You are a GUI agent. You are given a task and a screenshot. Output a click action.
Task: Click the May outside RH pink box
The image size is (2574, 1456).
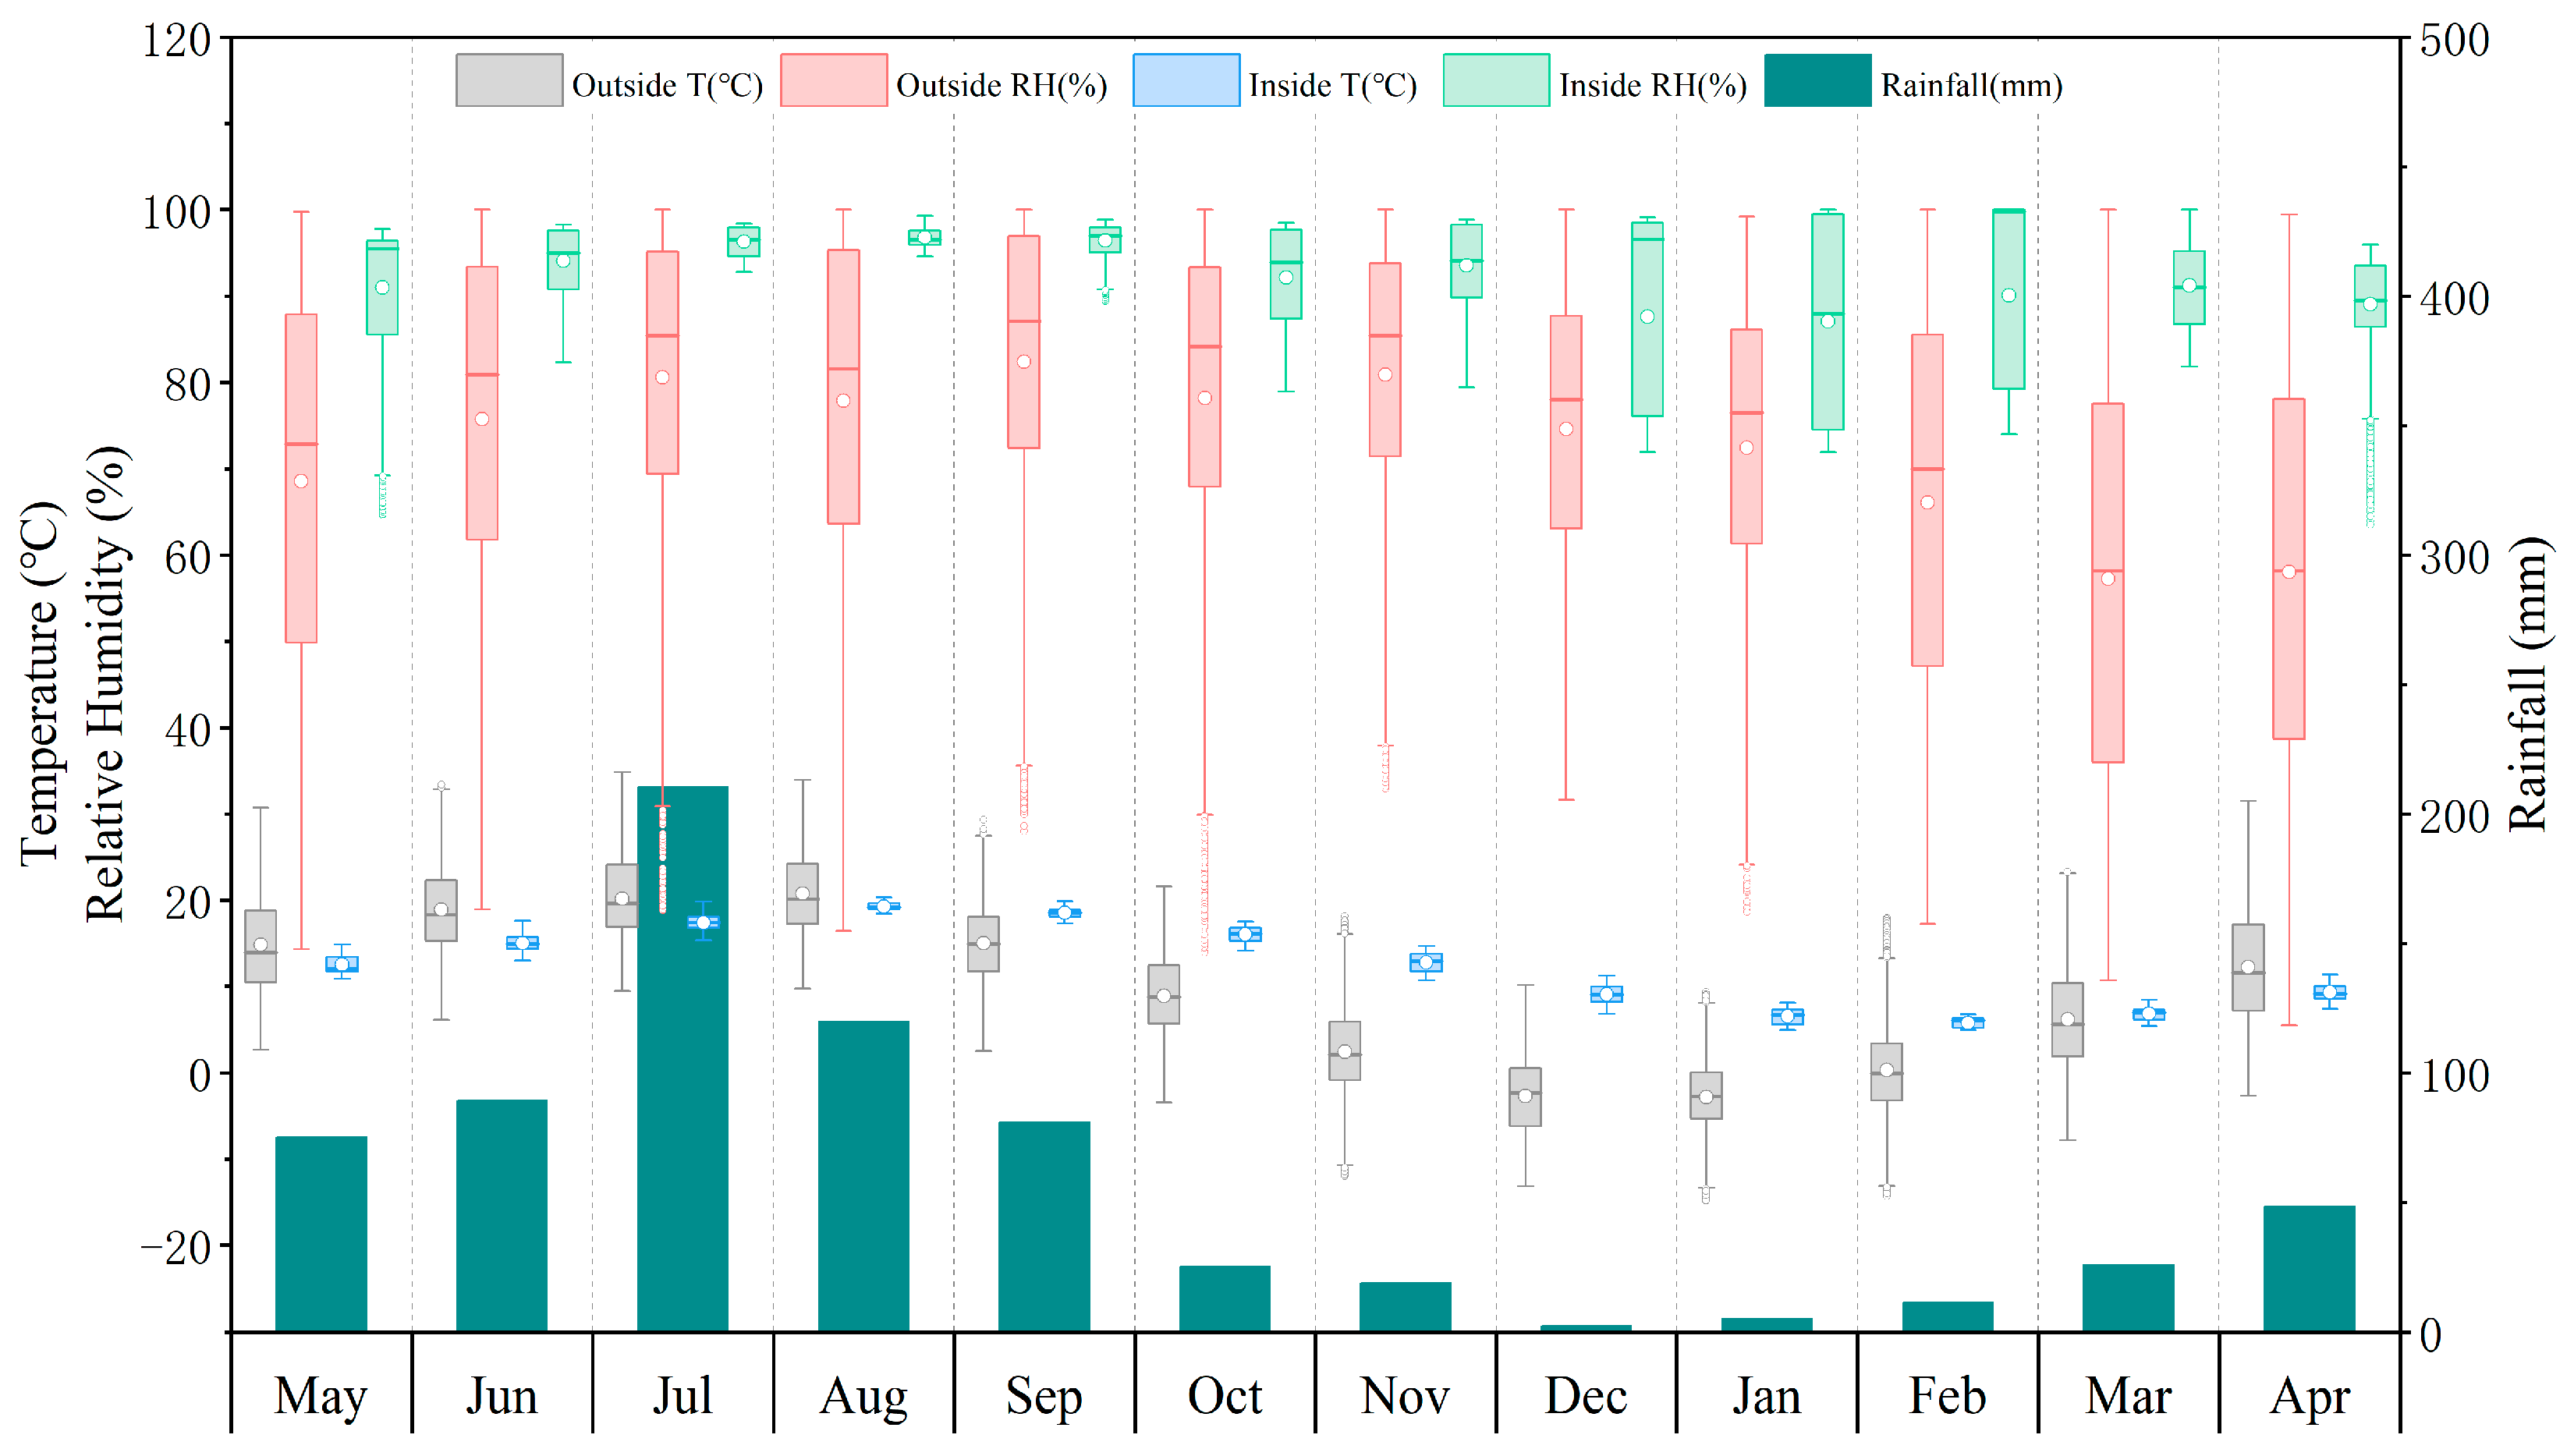pos(301,478)
